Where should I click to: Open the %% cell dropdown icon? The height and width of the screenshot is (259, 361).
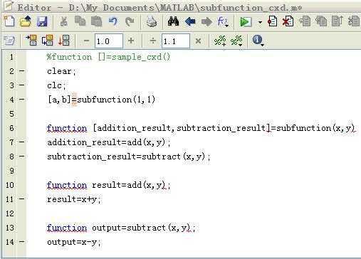236,41
